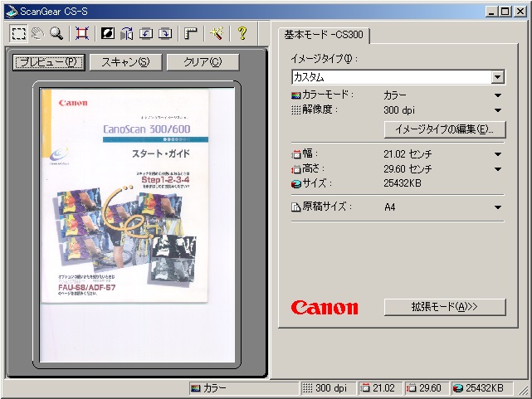Click the magic wand auto-adjust icon
The height and width of the screenshot is (399, 532).
[216, 33]
